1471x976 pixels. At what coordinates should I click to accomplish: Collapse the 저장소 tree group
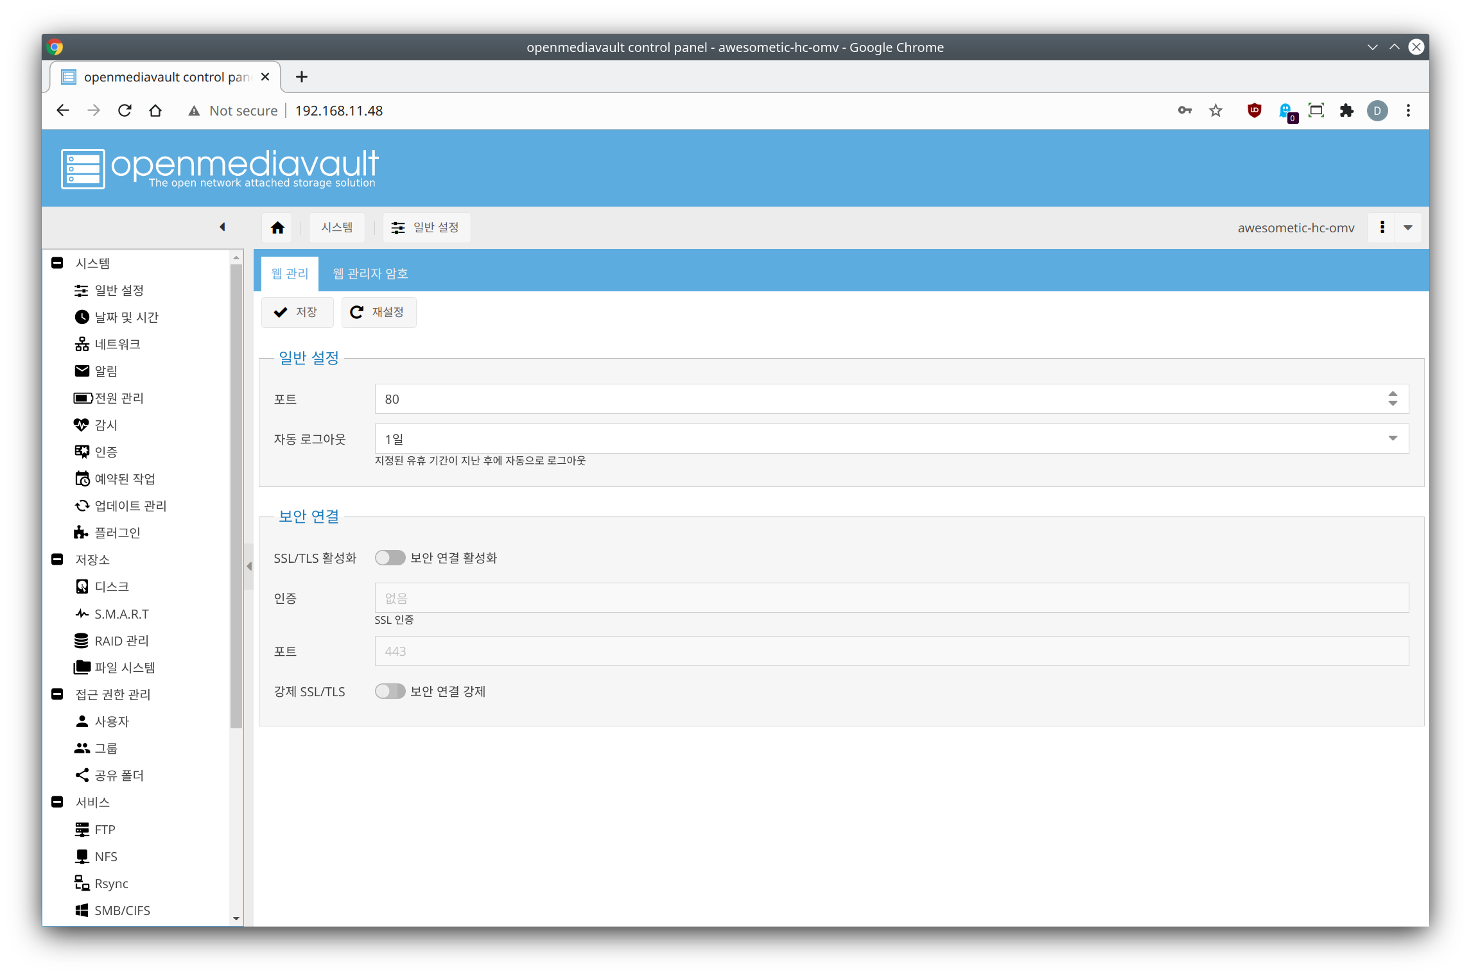(57, 560)
